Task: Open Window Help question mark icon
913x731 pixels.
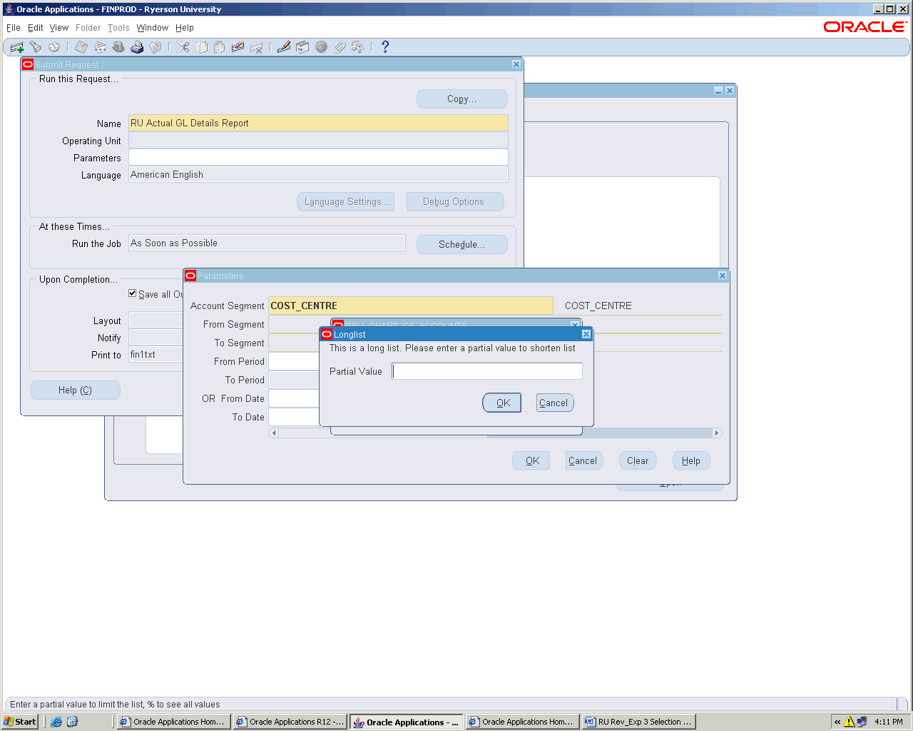Action: click(x=385, y=47)
